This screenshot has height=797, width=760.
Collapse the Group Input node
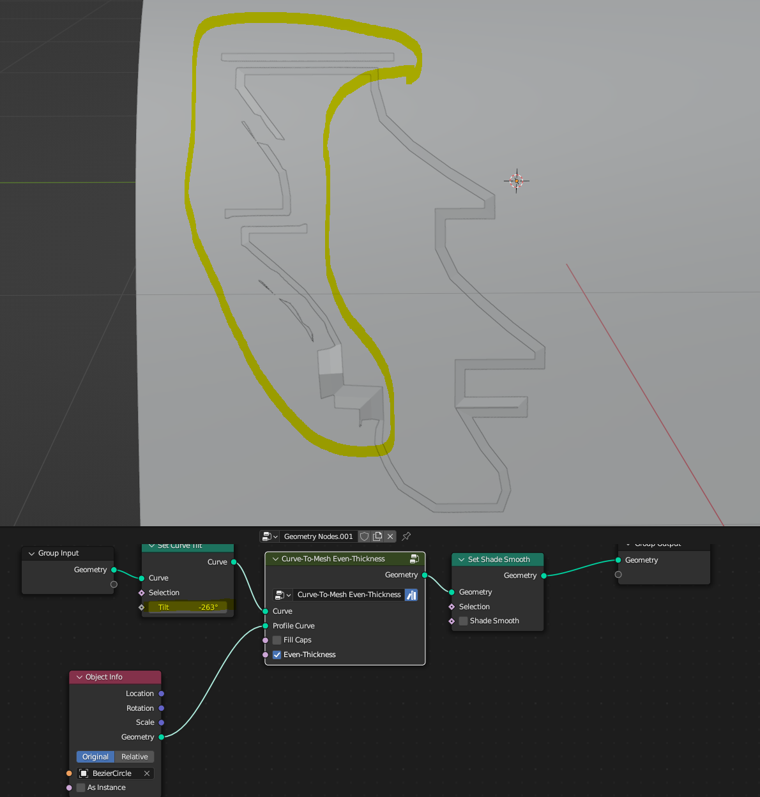[32, 554]
